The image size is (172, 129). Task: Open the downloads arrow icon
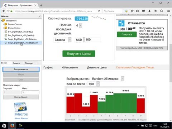(149, 11)
